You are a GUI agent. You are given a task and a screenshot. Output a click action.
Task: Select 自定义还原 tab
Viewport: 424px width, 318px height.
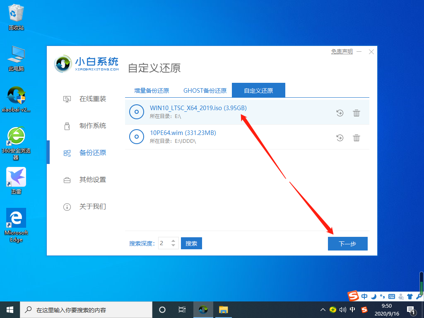tap(258, 90)
